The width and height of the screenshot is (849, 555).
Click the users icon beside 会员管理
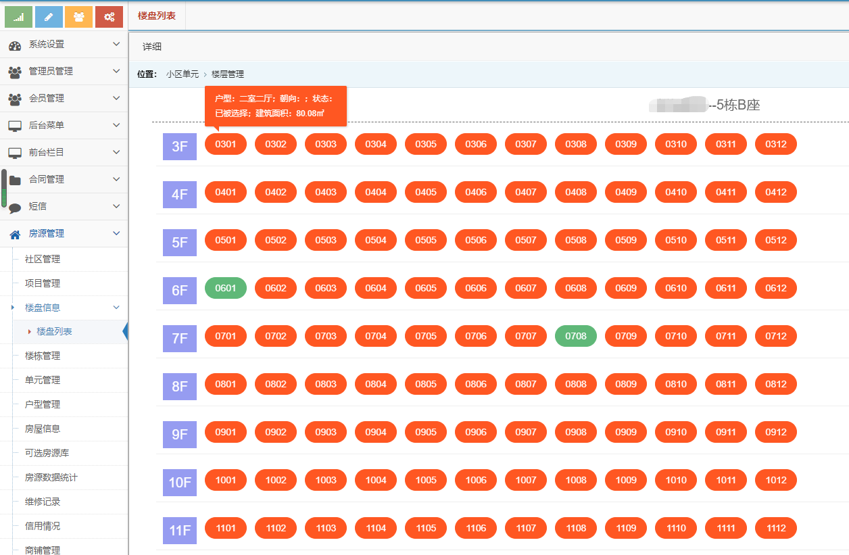pos(14,99)
